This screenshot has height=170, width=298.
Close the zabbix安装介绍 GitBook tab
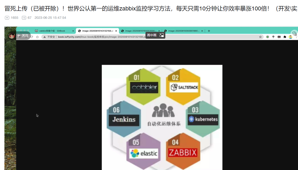[x=73, y=31]
